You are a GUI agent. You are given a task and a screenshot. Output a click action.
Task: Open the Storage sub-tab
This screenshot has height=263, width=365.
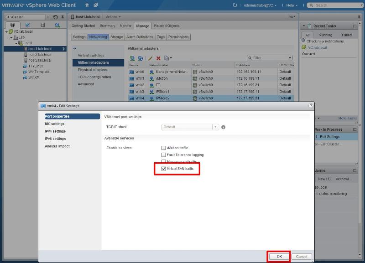pyautogui.click(x=117, y=37)
